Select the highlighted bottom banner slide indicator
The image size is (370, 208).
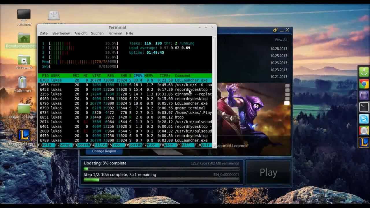tap(287, 103)
